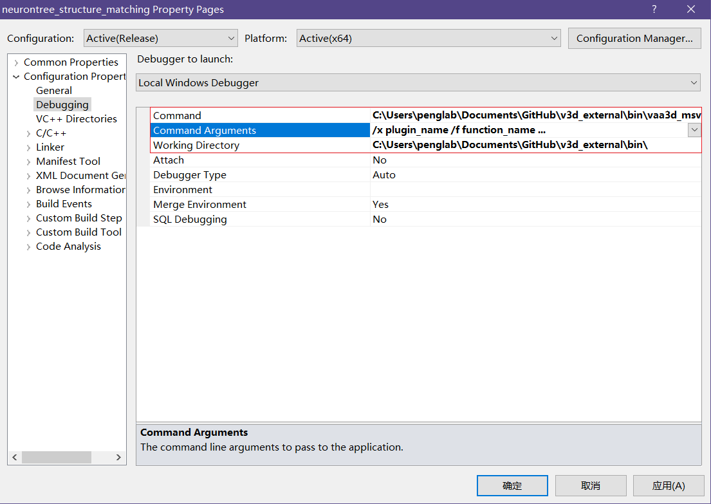
Task: Select VC++ Directories in the tree
Action: pyautogui.click(x=76, y=119)
